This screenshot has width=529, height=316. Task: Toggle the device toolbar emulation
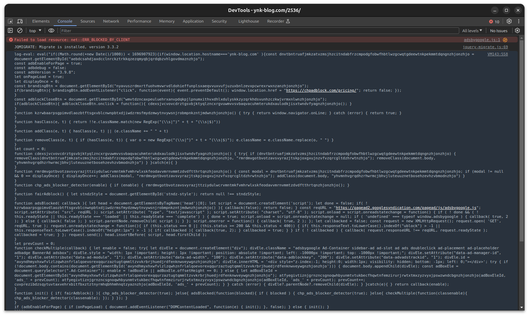coord(19,21)
